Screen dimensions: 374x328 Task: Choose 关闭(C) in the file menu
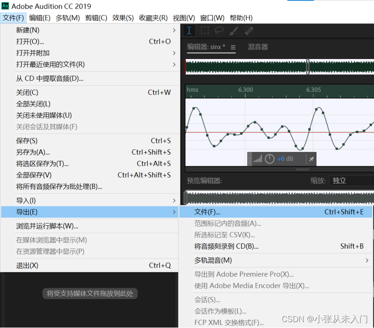coord(90,93)
